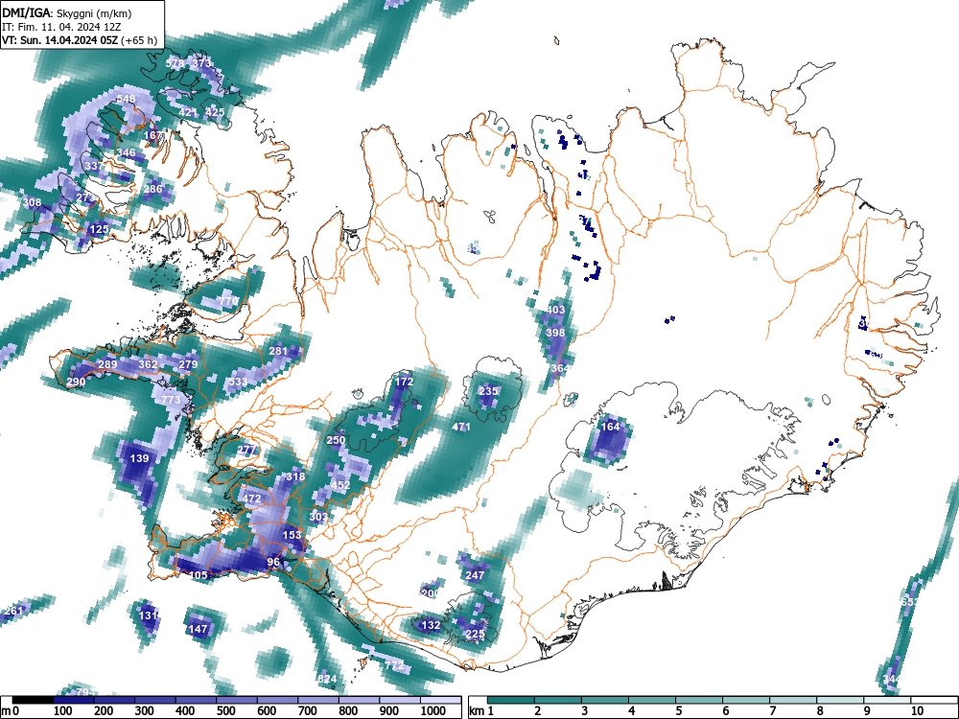Click the 425 map value

(x=215, y=112)
